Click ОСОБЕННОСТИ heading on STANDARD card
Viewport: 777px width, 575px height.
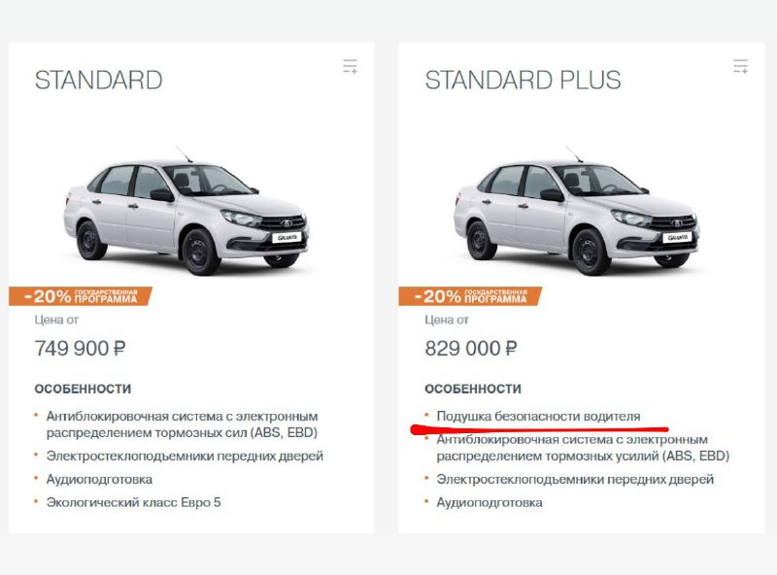83,389
